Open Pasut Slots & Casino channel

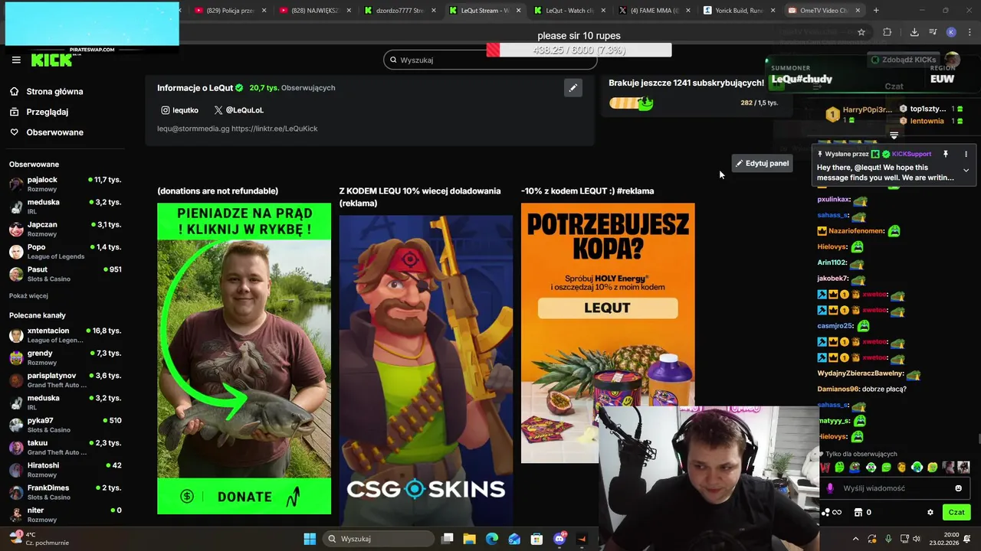pyautogui.click(x=65, y=274)
